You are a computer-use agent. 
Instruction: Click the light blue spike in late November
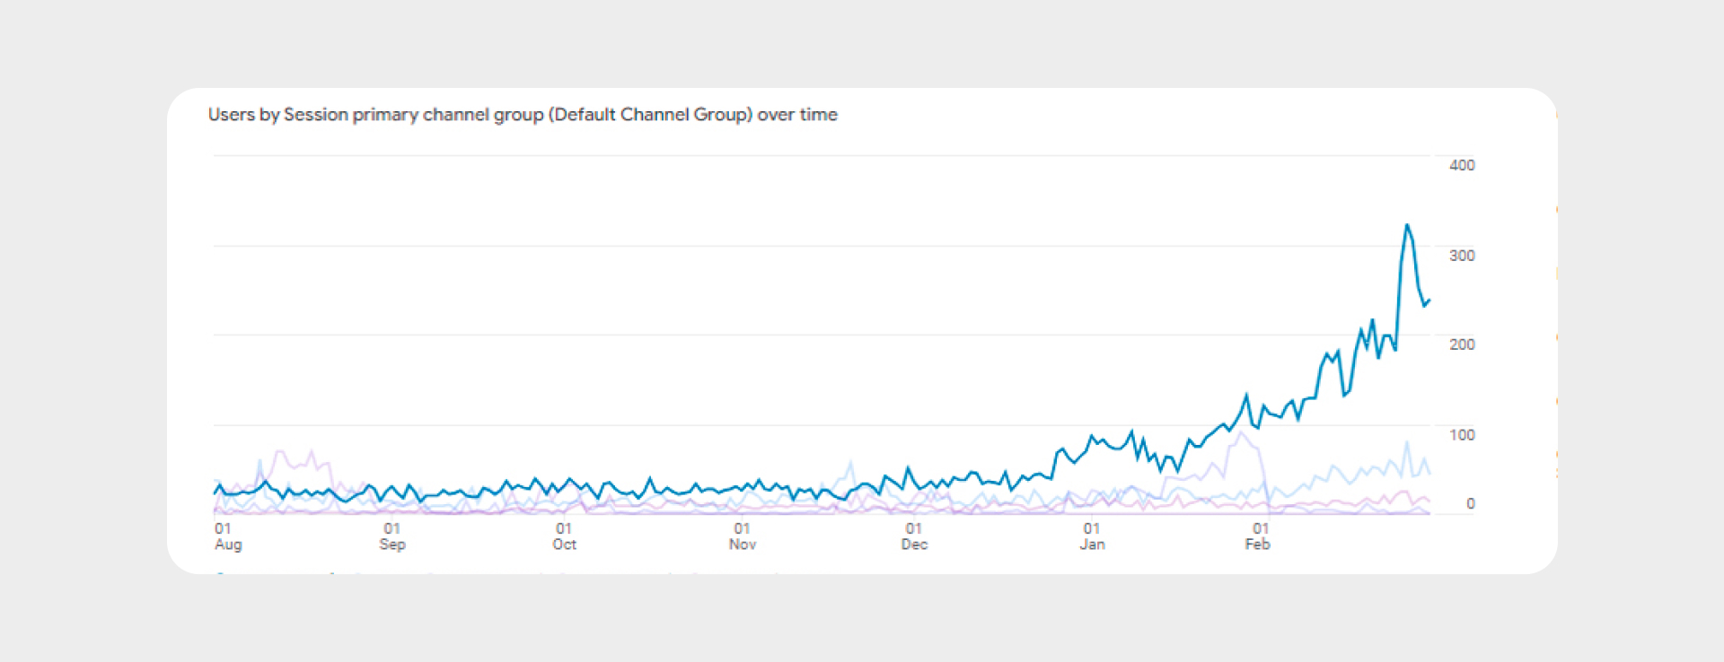point(849,463)
